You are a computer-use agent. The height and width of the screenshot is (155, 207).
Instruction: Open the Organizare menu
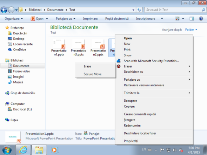point(14,19)
